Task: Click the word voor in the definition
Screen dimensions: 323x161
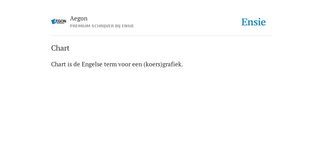Action: click(x=124, y=64)
